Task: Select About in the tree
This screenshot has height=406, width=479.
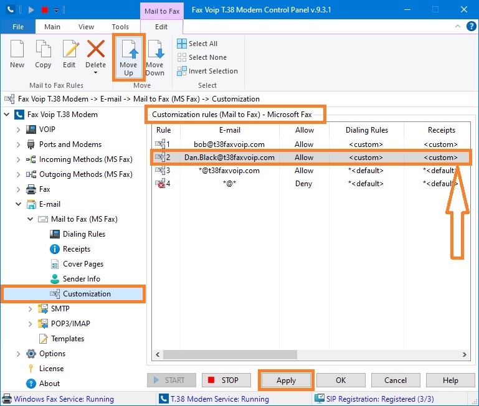Action: click(49, 384)
